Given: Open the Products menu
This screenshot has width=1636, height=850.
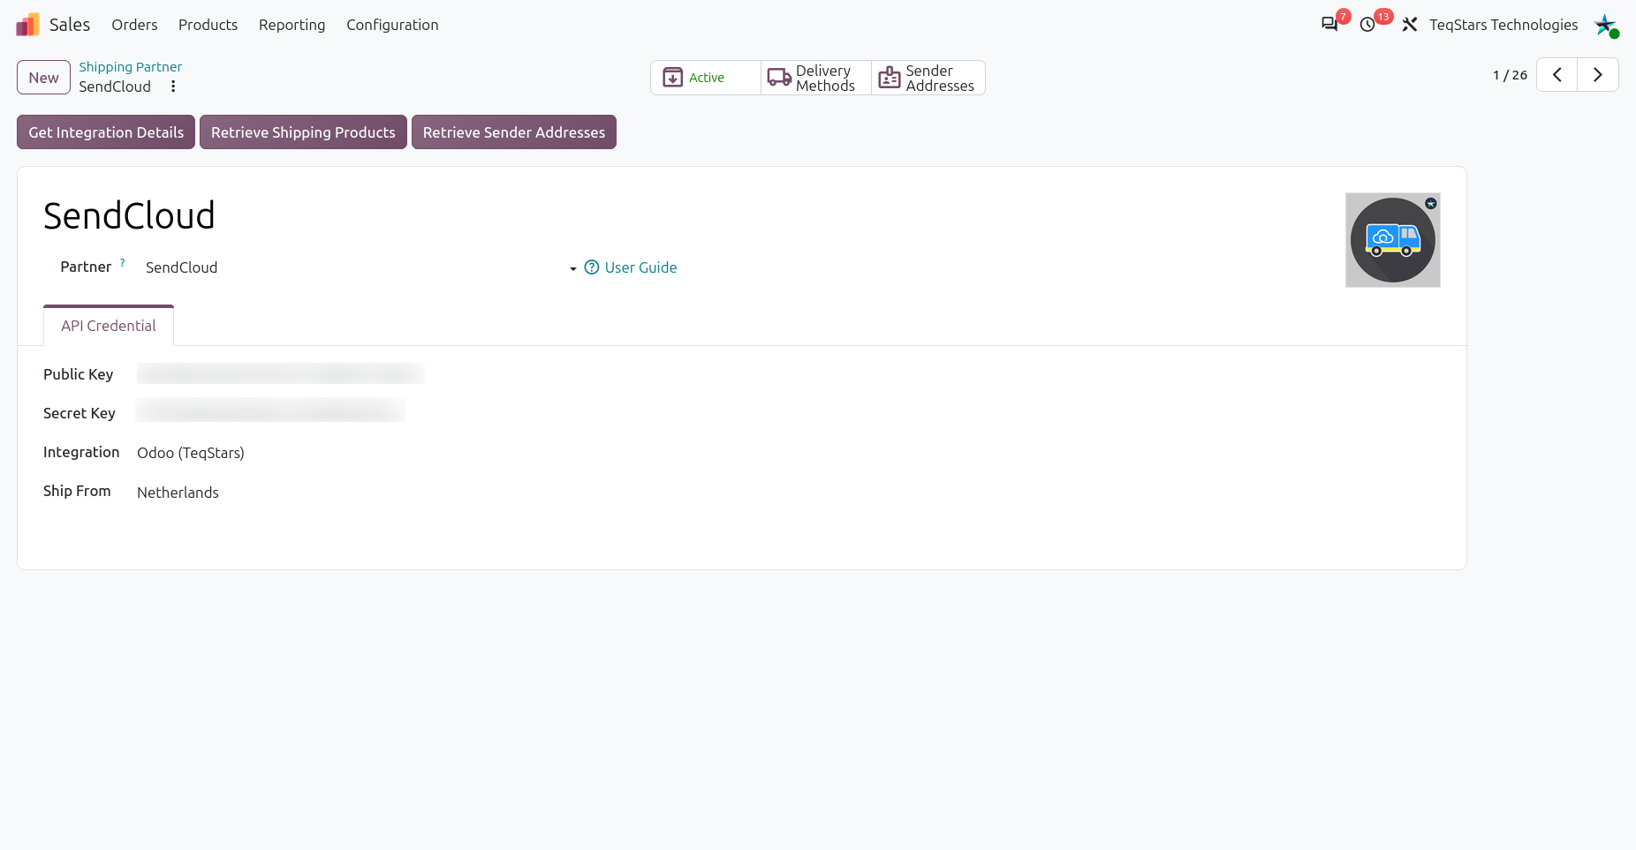Looking at the screenshot, I should [208, 25].
